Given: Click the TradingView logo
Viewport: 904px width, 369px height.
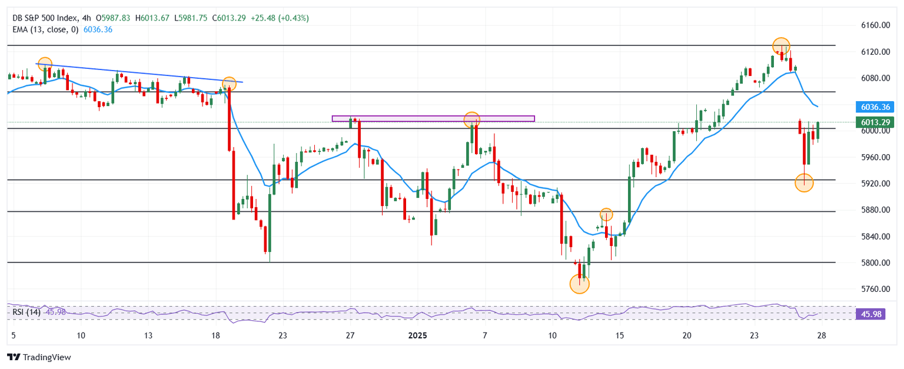Looking at the screenshot, I should (38, 357).
